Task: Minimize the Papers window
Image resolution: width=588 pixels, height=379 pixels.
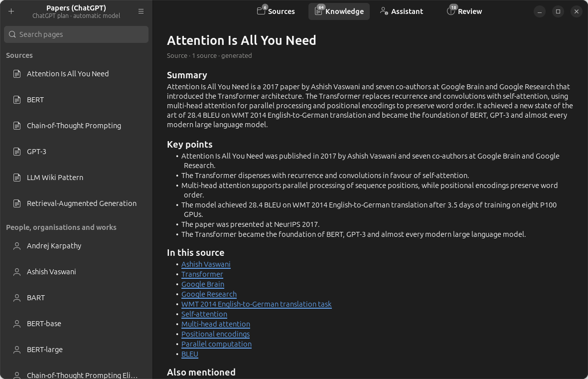Action: point(540,11)
